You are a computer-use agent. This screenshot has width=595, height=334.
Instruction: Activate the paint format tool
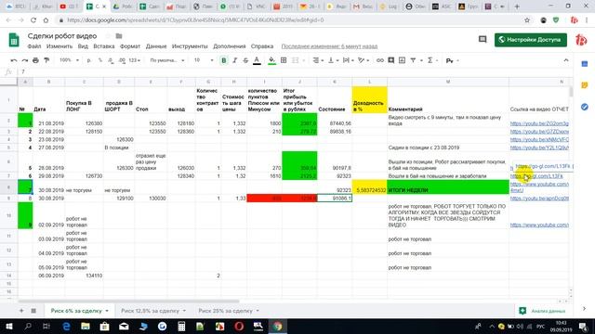point(46,60)
